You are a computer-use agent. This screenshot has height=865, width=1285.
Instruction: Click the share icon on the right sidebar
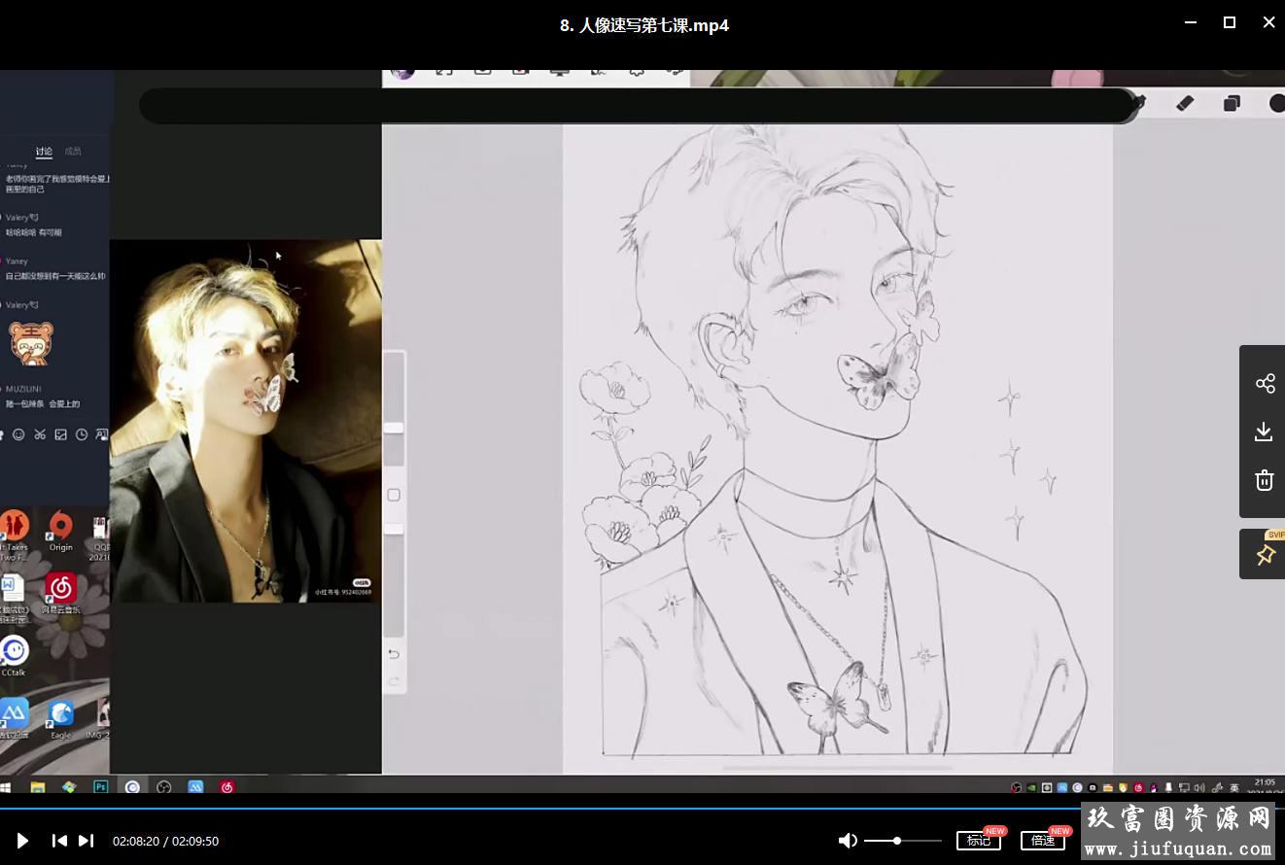(1265, 383)
